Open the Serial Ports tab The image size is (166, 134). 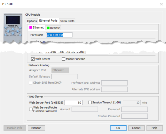click(x=67, y=21)
